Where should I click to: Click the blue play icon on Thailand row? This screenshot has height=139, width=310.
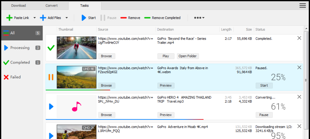pos(51,107)
